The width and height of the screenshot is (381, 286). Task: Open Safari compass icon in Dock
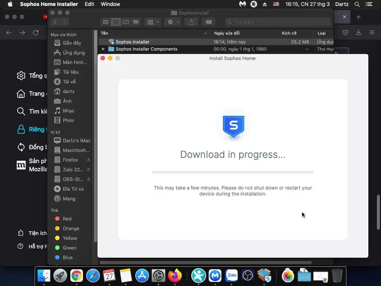click(x=93, y=276)
